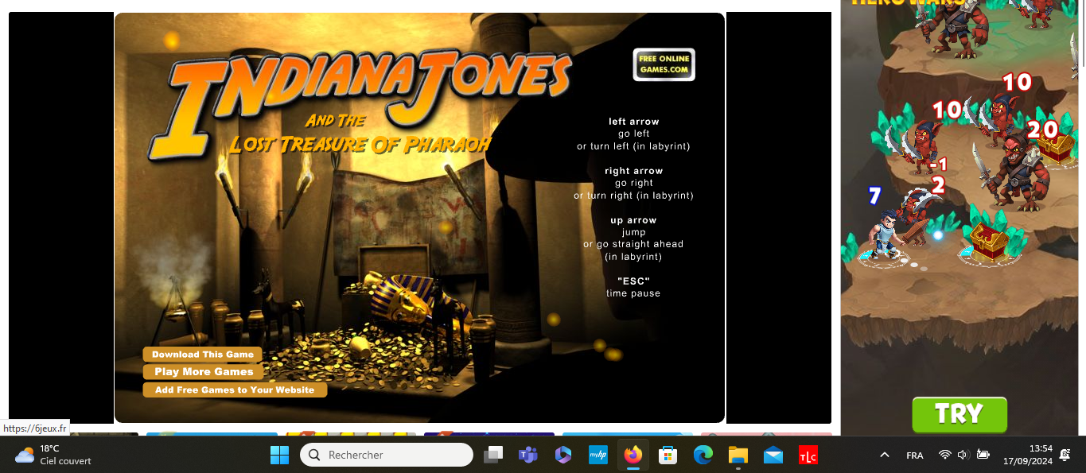This screenshot has width=1086, height=473.
Task: Click the "time pause" text
Action: pyautogui.click(x=633, y=293)
